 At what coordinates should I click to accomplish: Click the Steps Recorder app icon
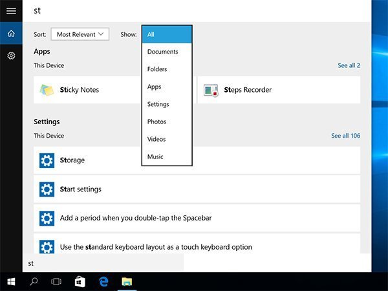coord(211,90)
